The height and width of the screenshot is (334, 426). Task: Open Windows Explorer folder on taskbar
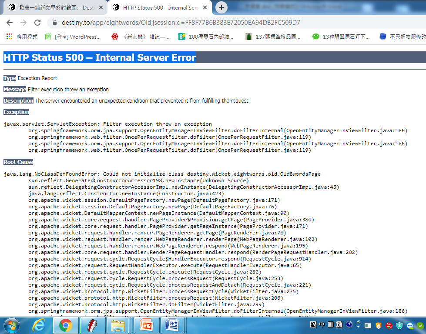coord(119,325)
